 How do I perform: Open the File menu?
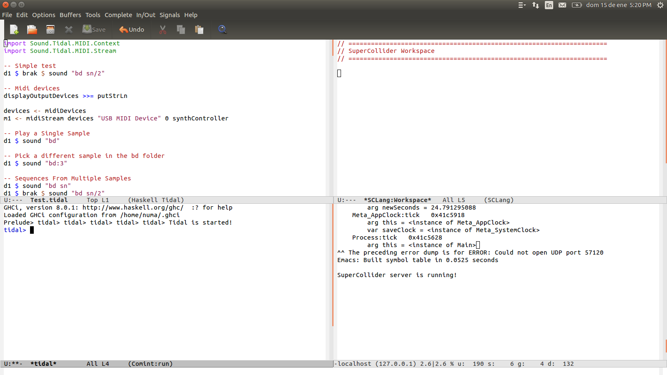click(x=7, y=15)
